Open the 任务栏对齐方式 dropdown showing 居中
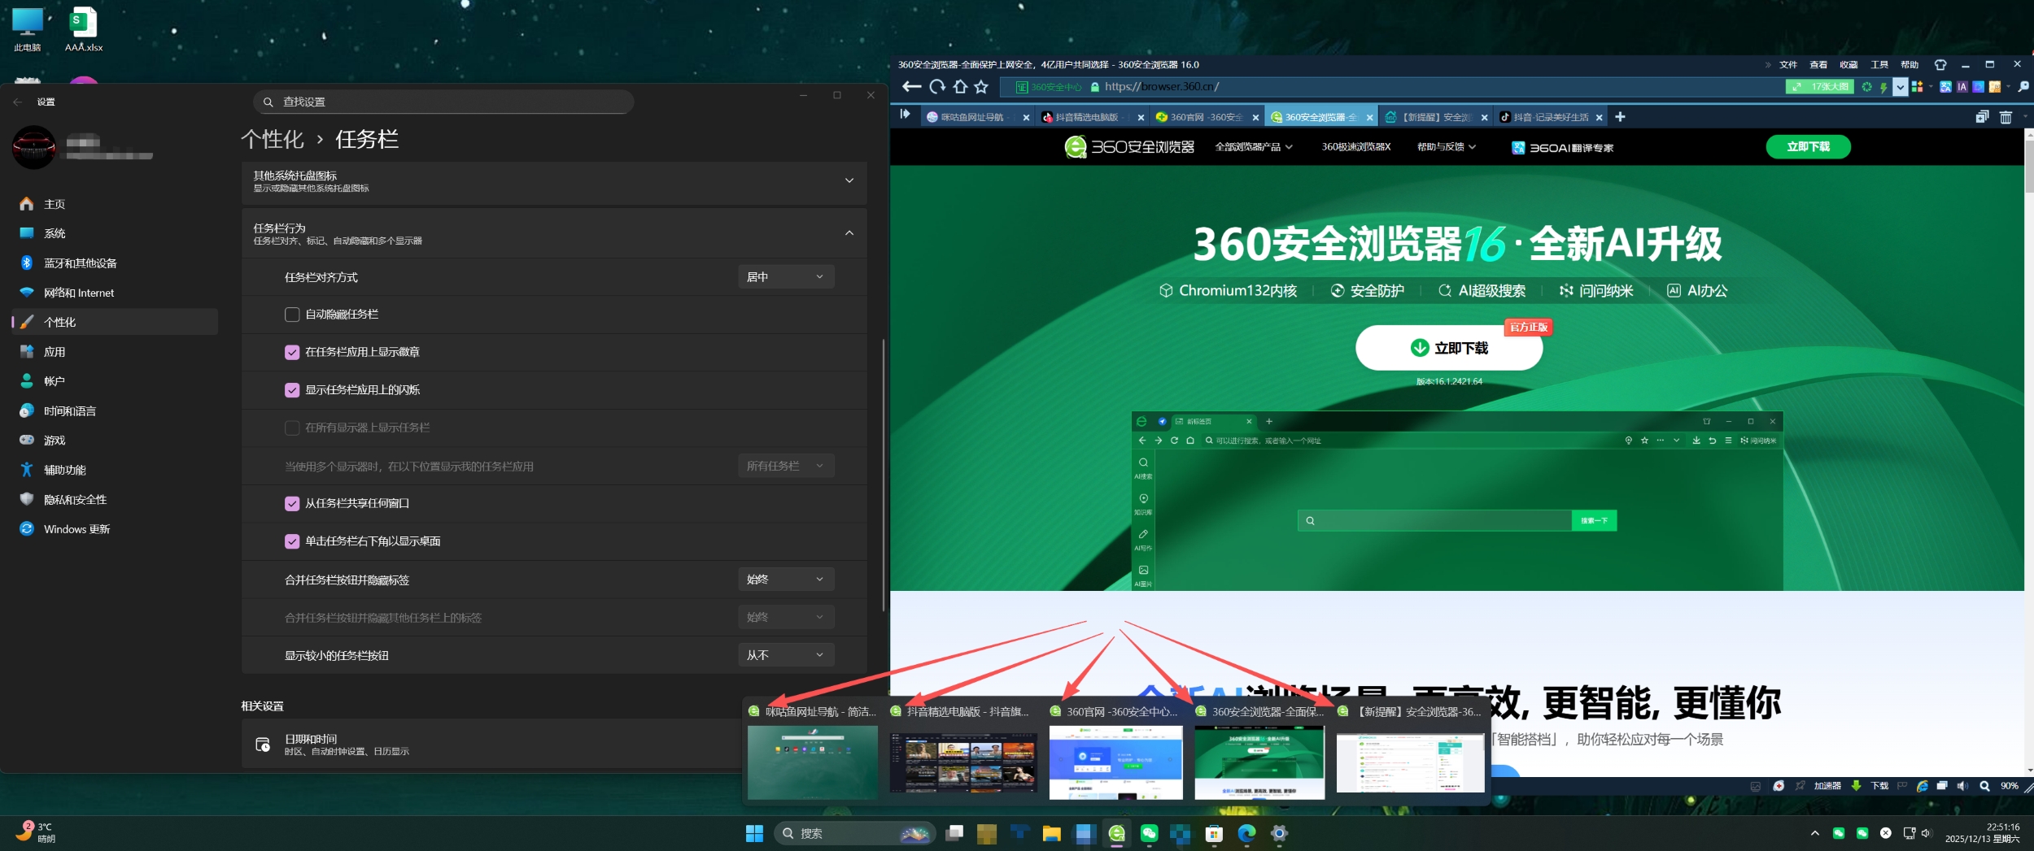The image size is (2034, 851). (785, 276)
